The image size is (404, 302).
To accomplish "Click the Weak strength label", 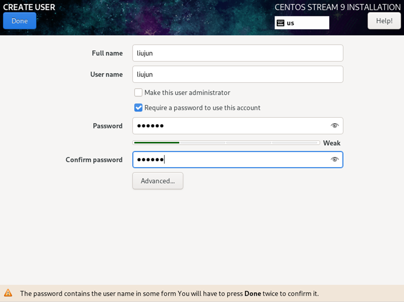I will coord(332,143).
